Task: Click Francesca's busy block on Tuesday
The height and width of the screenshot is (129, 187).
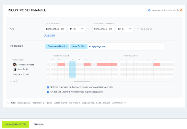Action: tap(157, 64)
